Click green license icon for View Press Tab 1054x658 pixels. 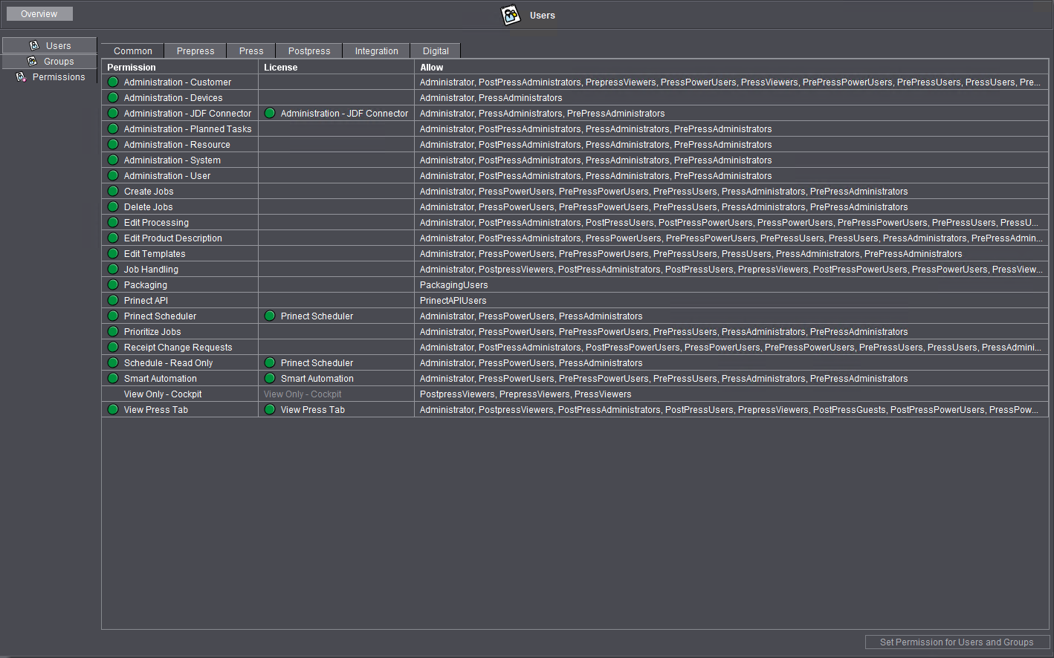[x=270, y=409]
